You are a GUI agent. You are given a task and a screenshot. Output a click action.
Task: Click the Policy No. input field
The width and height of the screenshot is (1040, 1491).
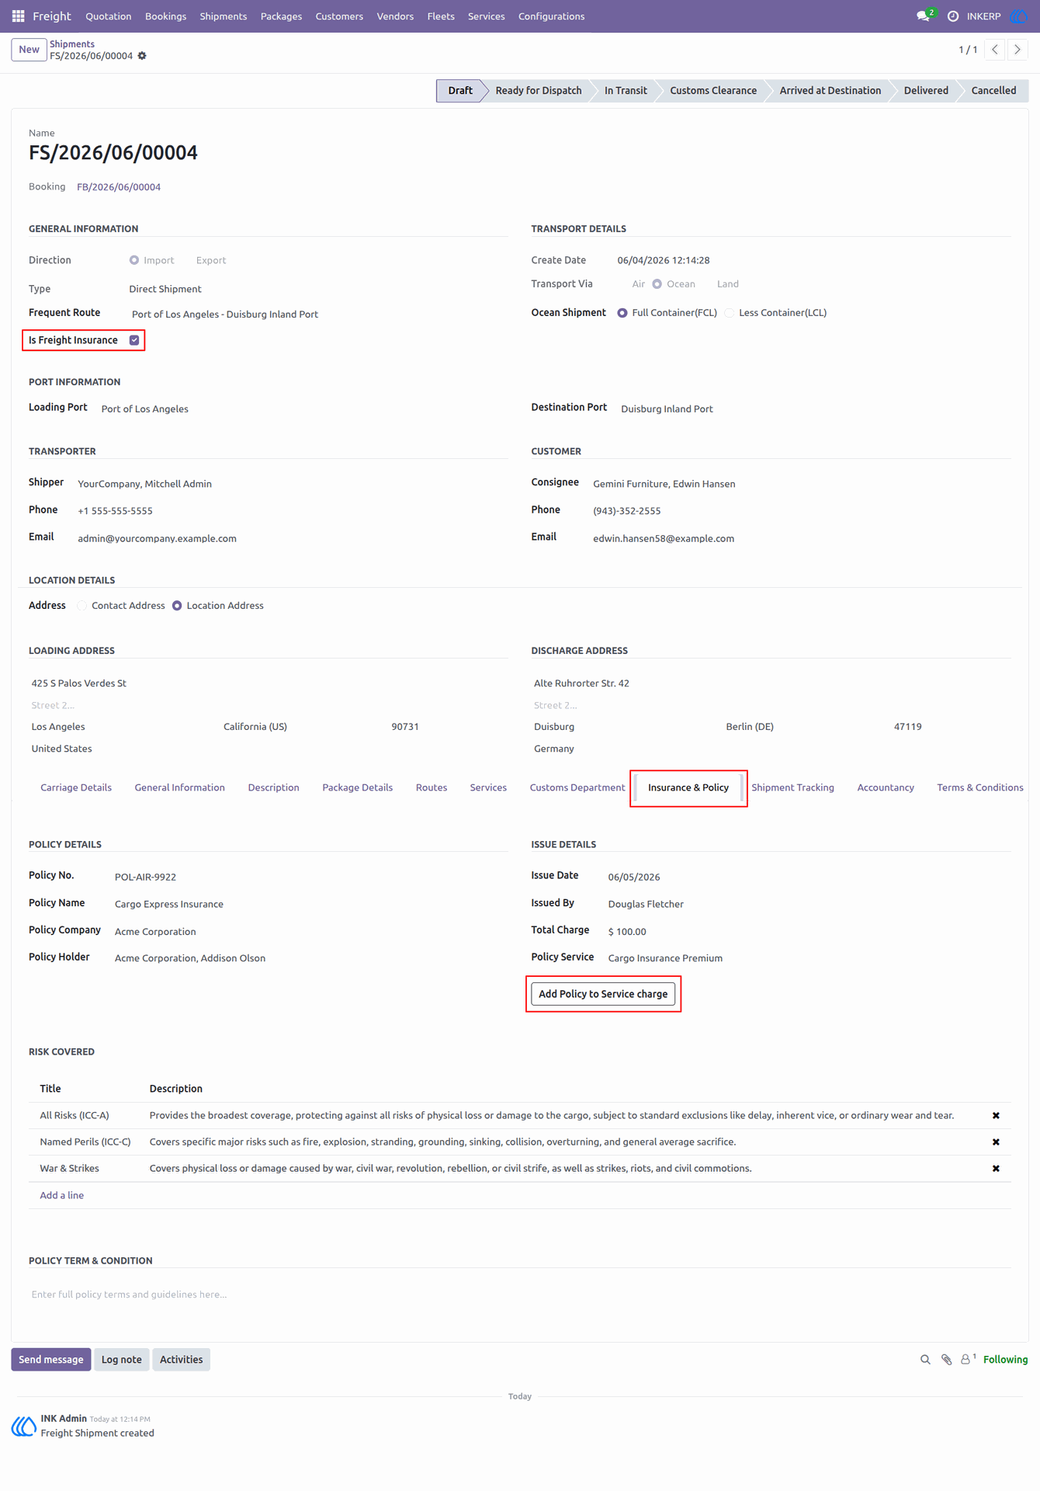click(310, 877)
